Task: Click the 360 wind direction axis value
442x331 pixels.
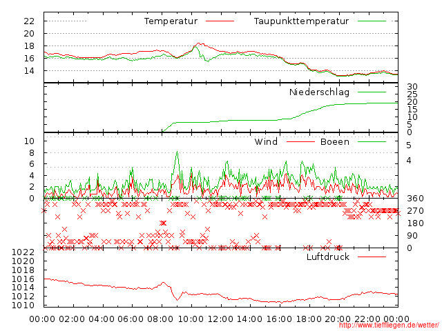Action: pos(415,199)
